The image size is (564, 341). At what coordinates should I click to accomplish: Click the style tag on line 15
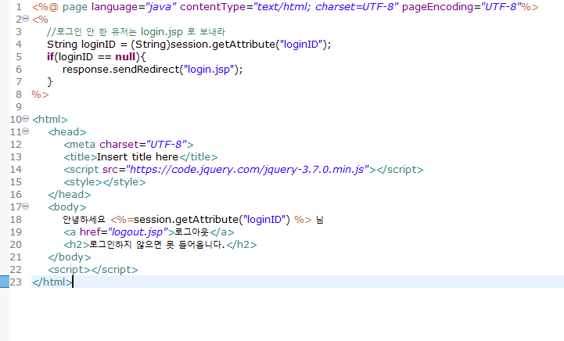coord(105,182)
